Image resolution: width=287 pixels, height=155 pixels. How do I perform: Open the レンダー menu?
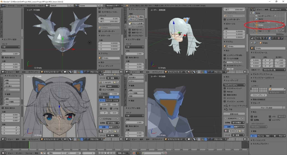20,6
